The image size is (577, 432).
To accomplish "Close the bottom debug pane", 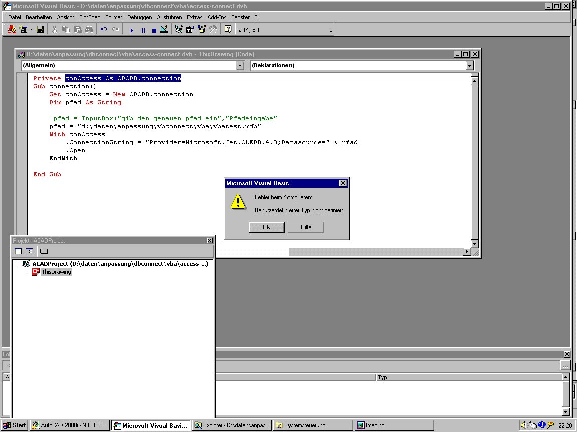I will [566, 354].
